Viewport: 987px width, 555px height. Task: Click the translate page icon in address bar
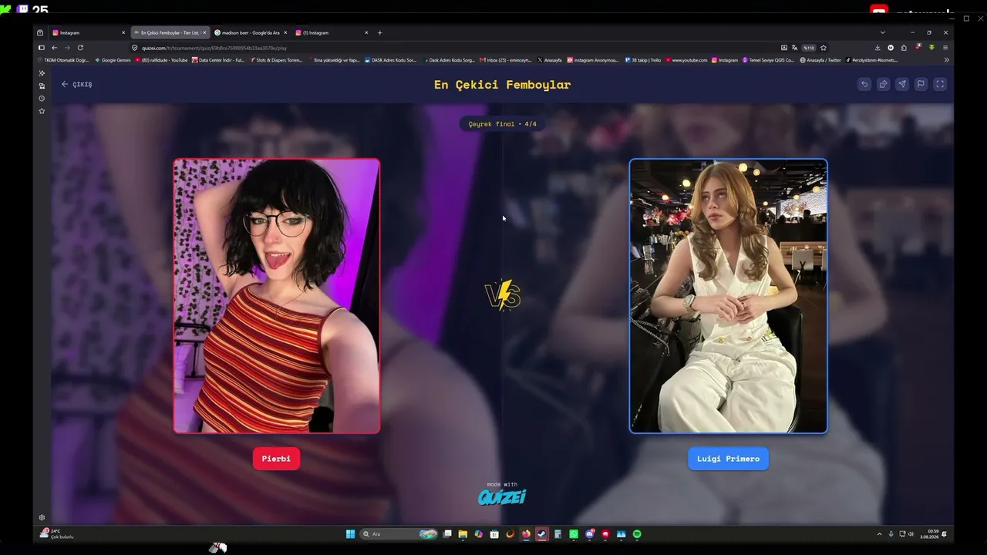[794, 48]
